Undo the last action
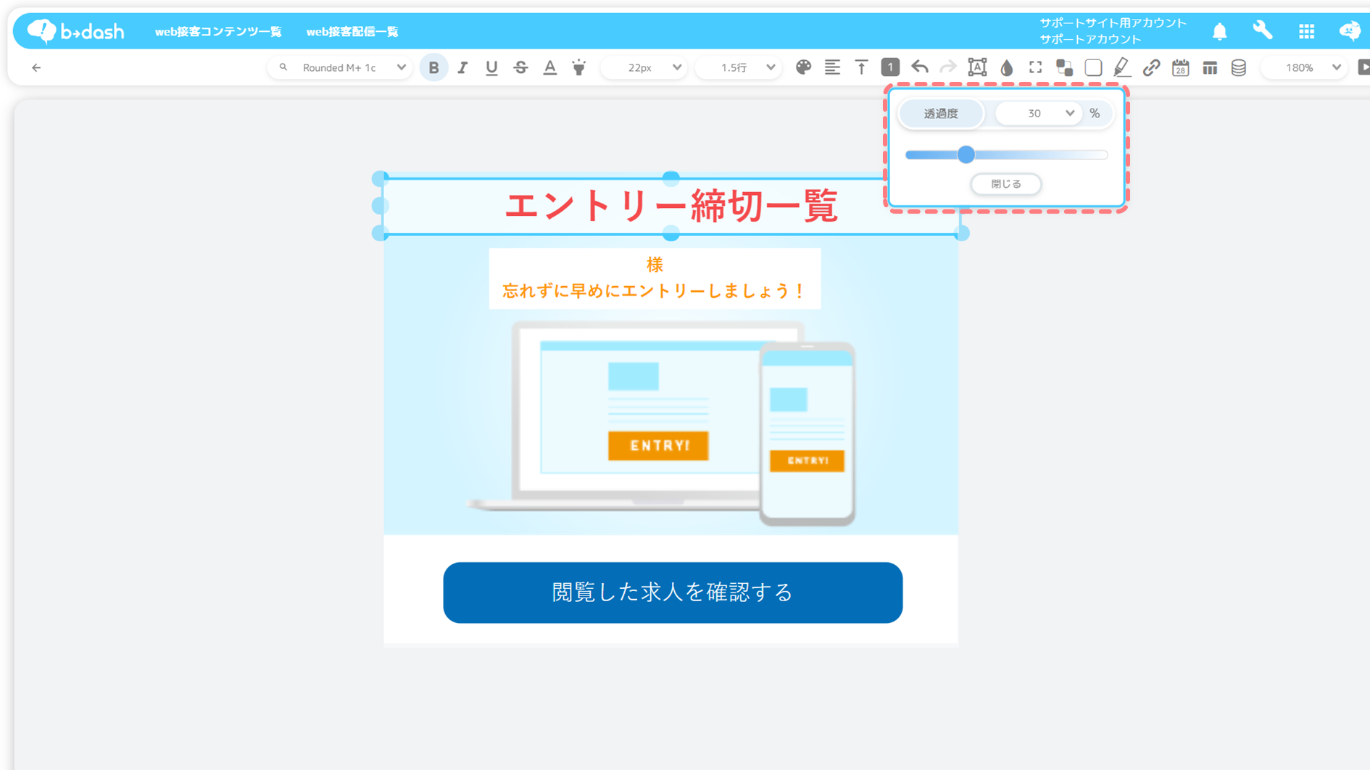Screen dimensions: 1370x770 pyautogui.click(x=920, y=67)
